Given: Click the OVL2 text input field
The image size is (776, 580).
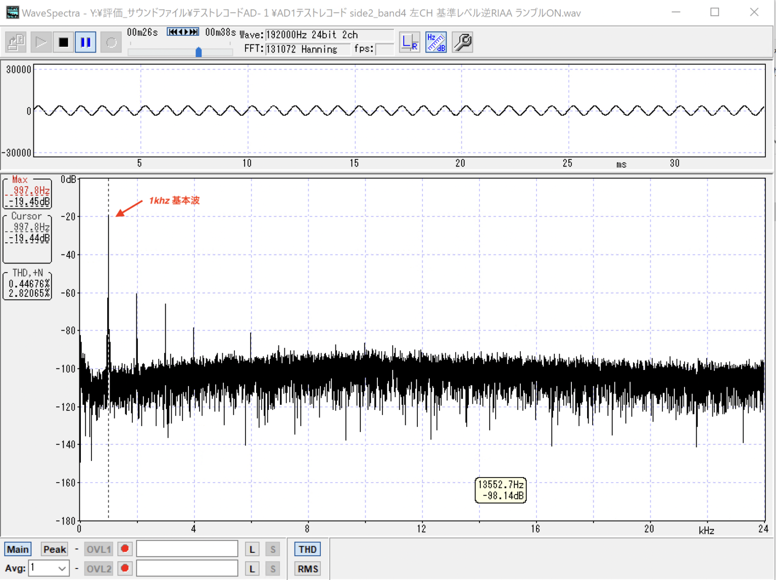Looking at the screenshot, I should (x=187, y=568).
